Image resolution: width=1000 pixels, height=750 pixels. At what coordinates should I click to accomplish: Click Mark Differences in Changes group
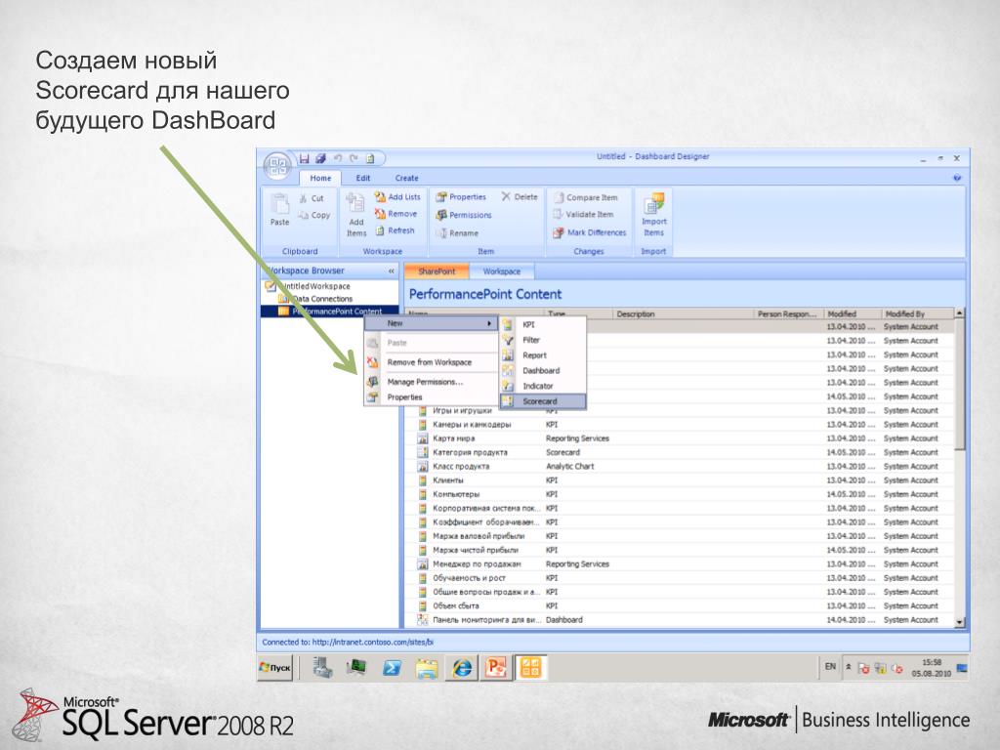[590, 232]
